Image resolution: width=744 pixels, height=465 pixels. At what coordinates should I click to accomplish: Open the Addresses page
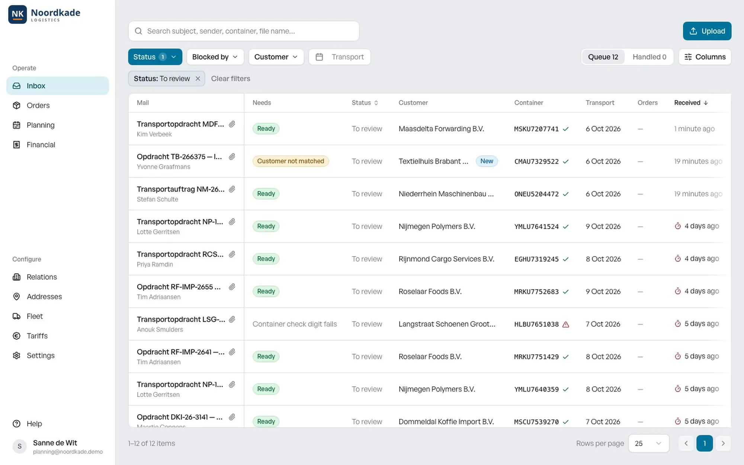click(x=58, y=297)
